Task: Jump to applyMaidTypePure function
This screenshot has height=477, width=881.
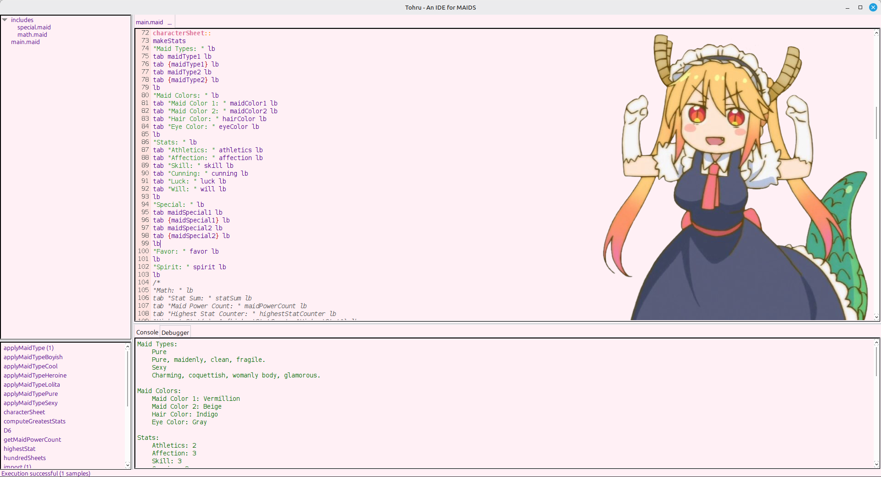Action: [x=31, y=394]
